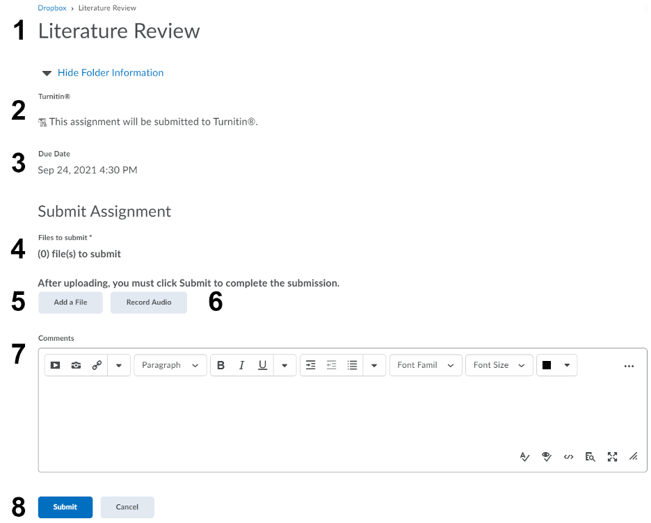Toggle fullscreen editor mode
The width and height of the screenshot is (651, 523).
(612, 457)
